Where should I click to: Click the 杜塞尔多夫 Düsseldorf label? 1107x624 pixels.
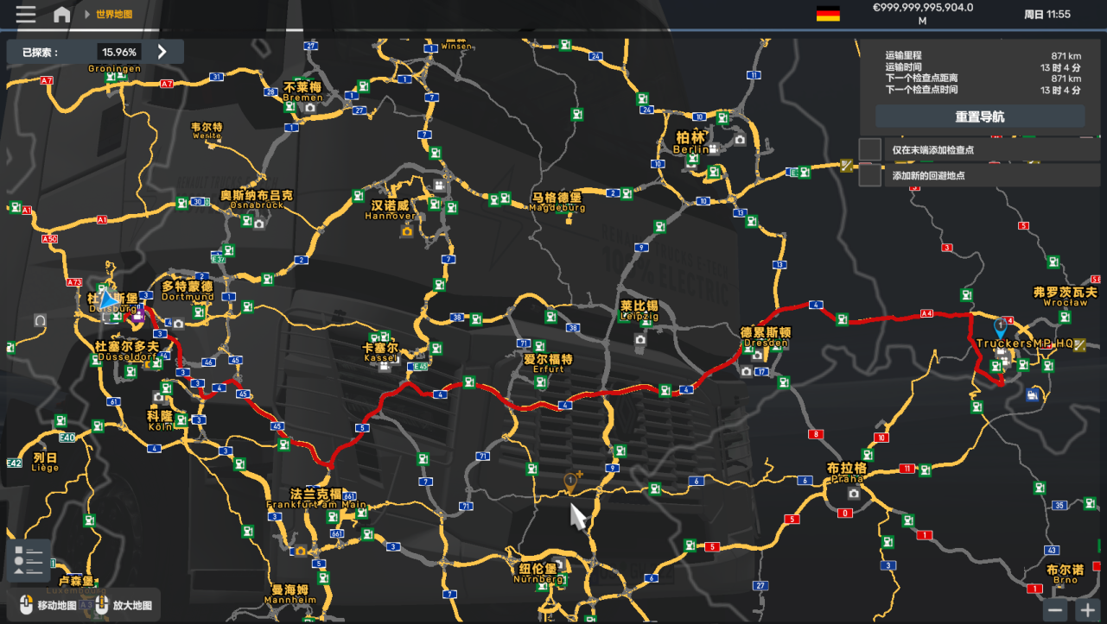127,350
